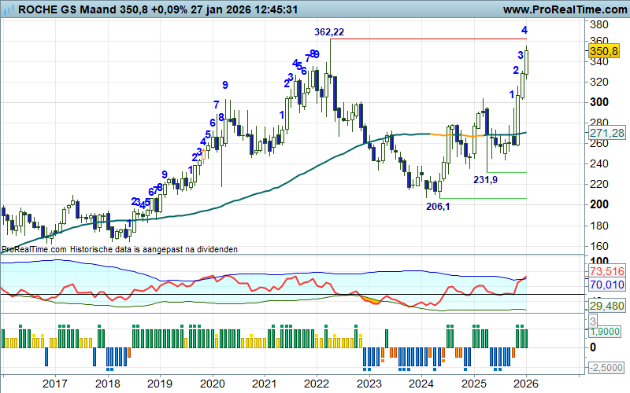Screen dimensions: 630x393
Task: Click the 362,22 high price label
Action: click(x=328, y=31)
